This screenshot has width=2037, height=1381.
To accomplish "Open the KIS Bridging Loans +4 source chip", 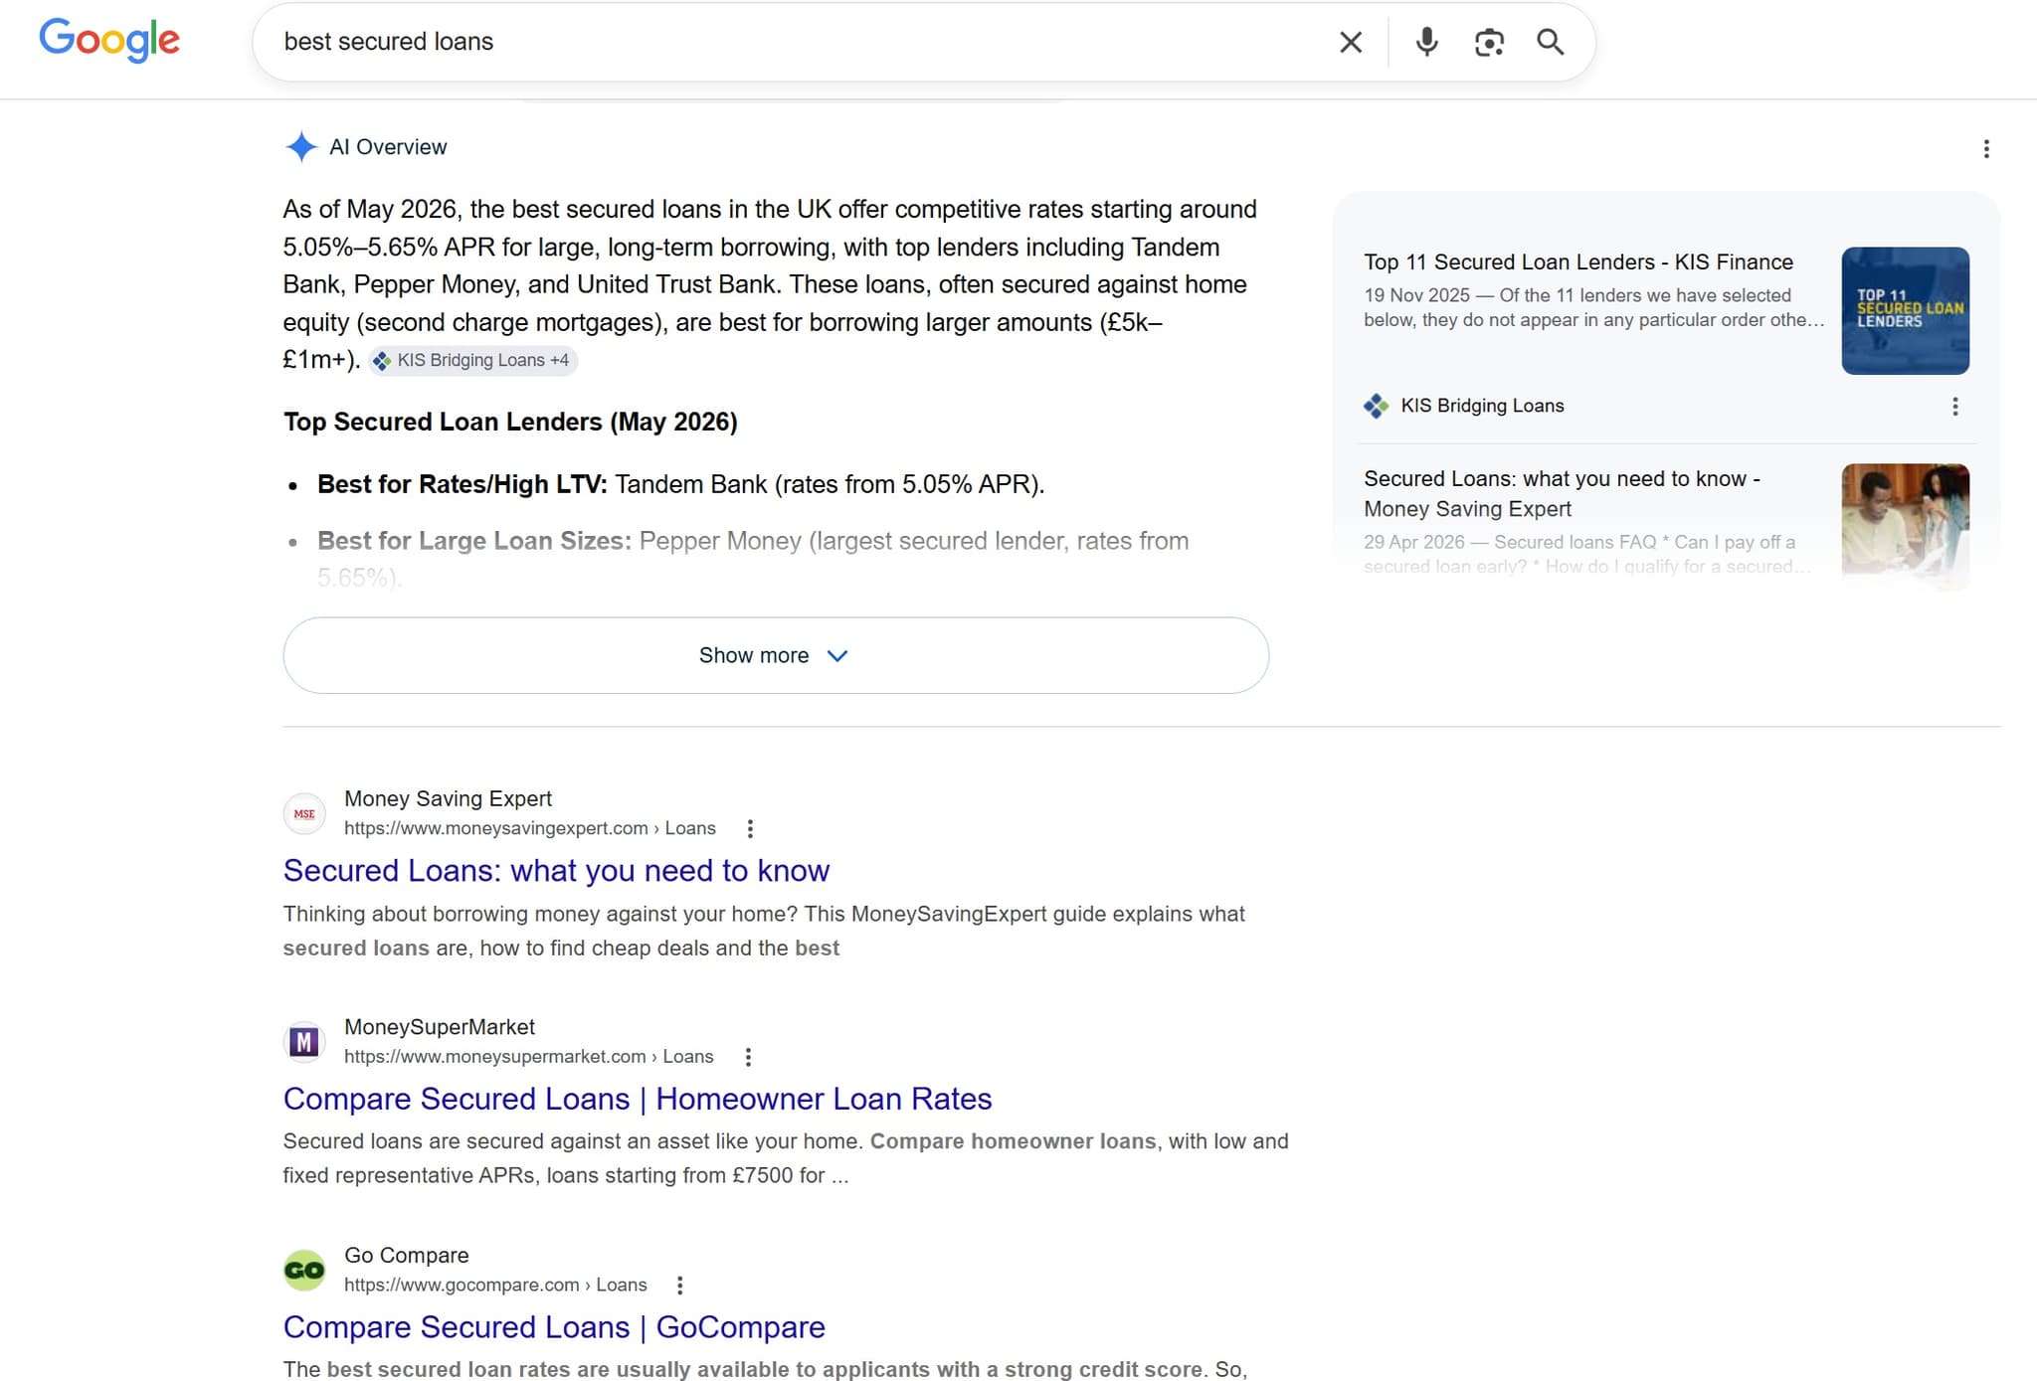I will point(472,360).
